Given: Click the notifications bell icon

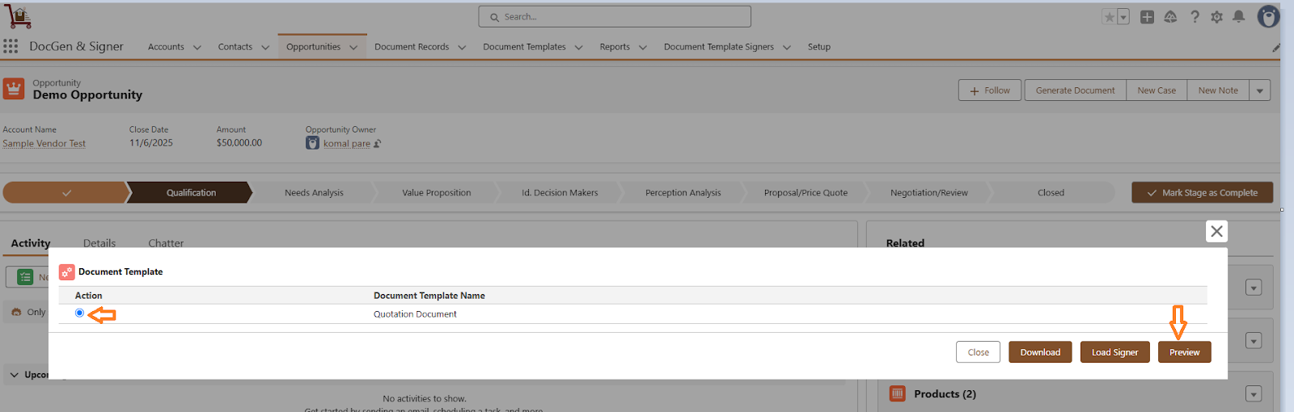Looking at the screenshot, I should [1238, 17].
